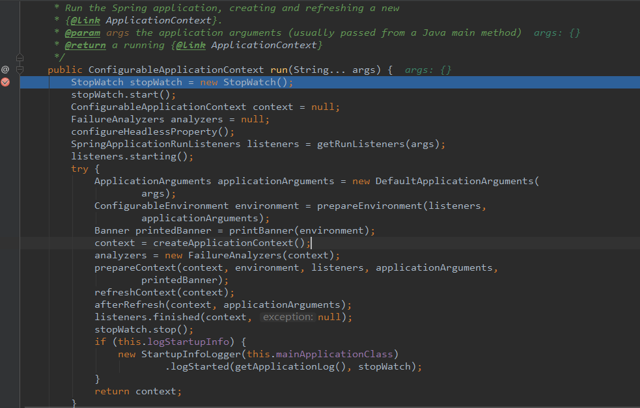Click the prepareContext method call
Viewport: 640px width, 408px height.
[x=135, y=267]
